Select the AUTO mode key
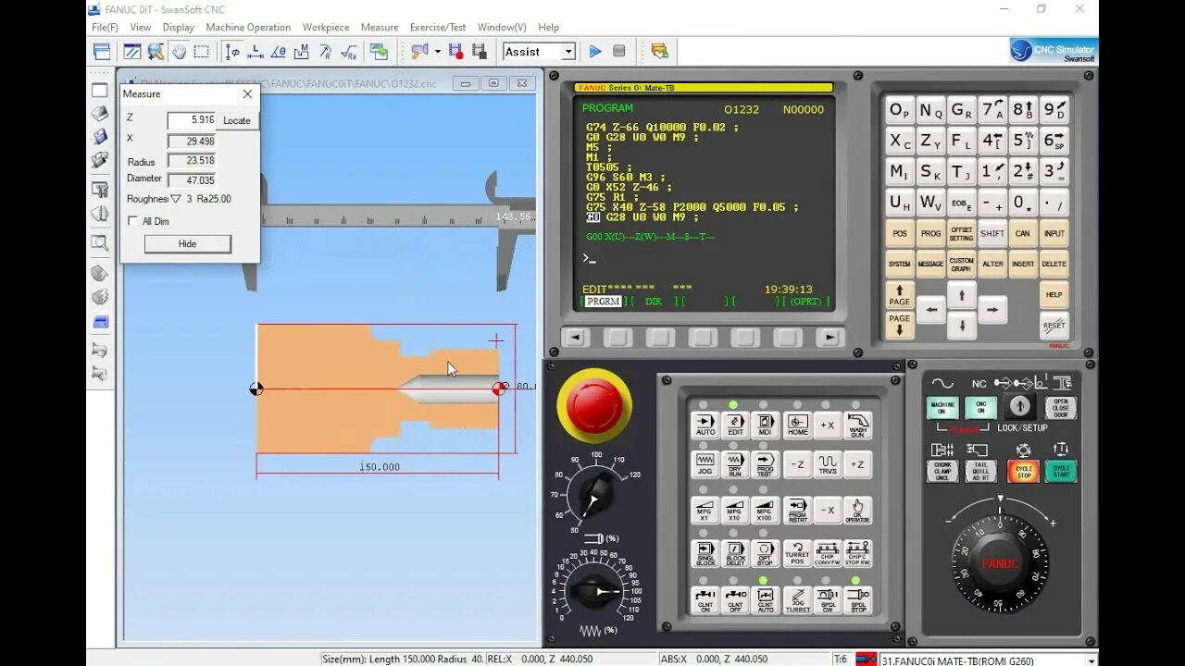This screenshot has width=1185, height=666. point(705,425)
